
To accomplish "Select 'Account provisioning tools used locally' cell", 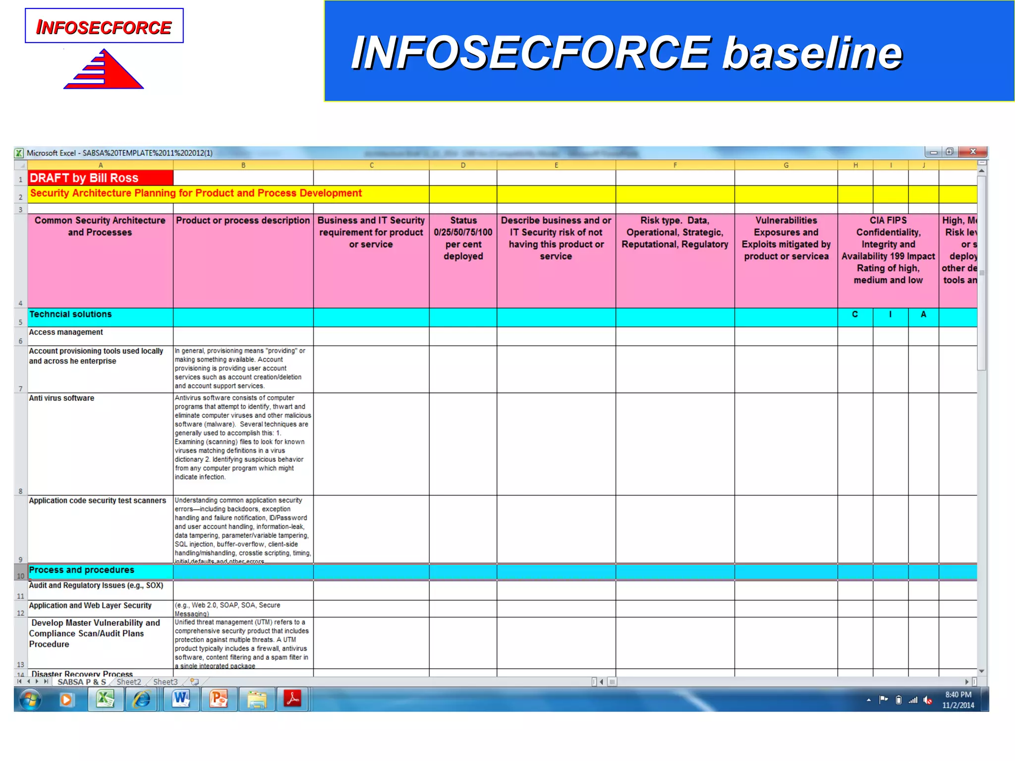I will tap(101, 370).
